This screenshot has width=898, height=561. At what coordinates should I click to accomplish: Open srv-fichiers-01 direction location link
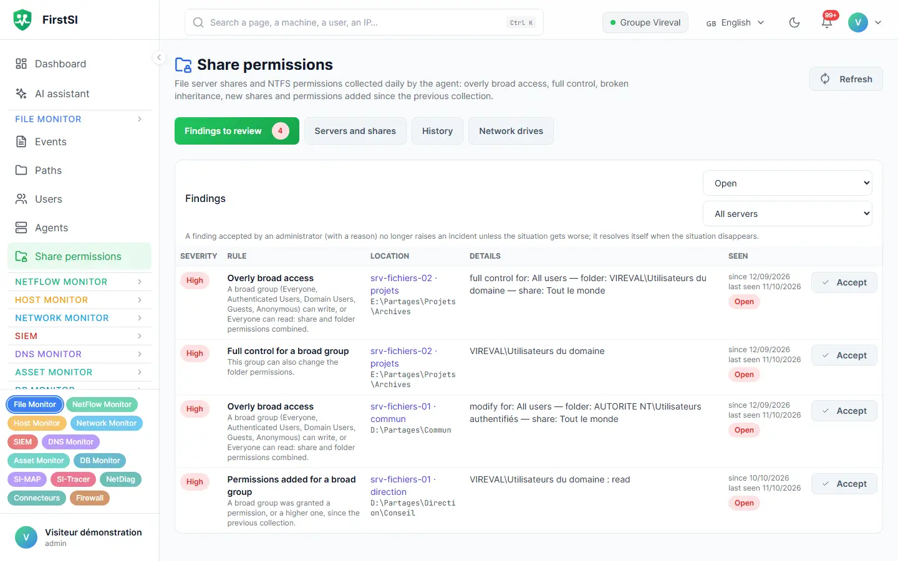[x=403, y=486]
